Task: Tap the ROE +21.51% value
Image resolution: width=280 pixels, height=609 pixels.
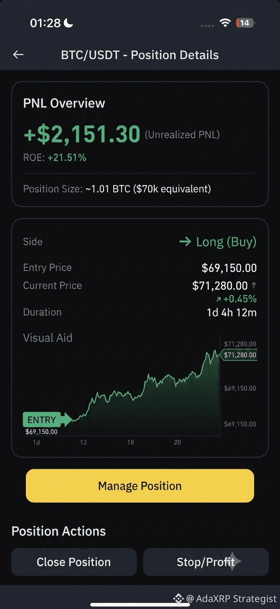Action: pos(67,158)
